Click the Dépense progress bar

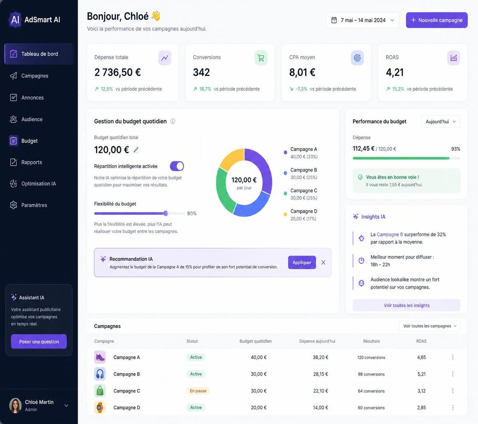(x=407, y=158)
